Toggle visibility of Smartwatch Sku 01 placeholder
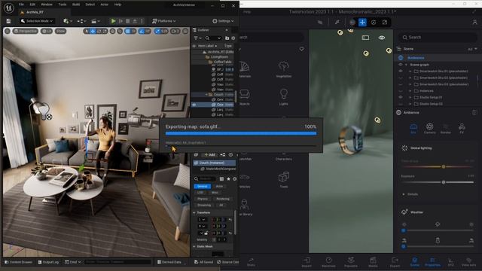The image size is (482, 271). coord(401,72)
